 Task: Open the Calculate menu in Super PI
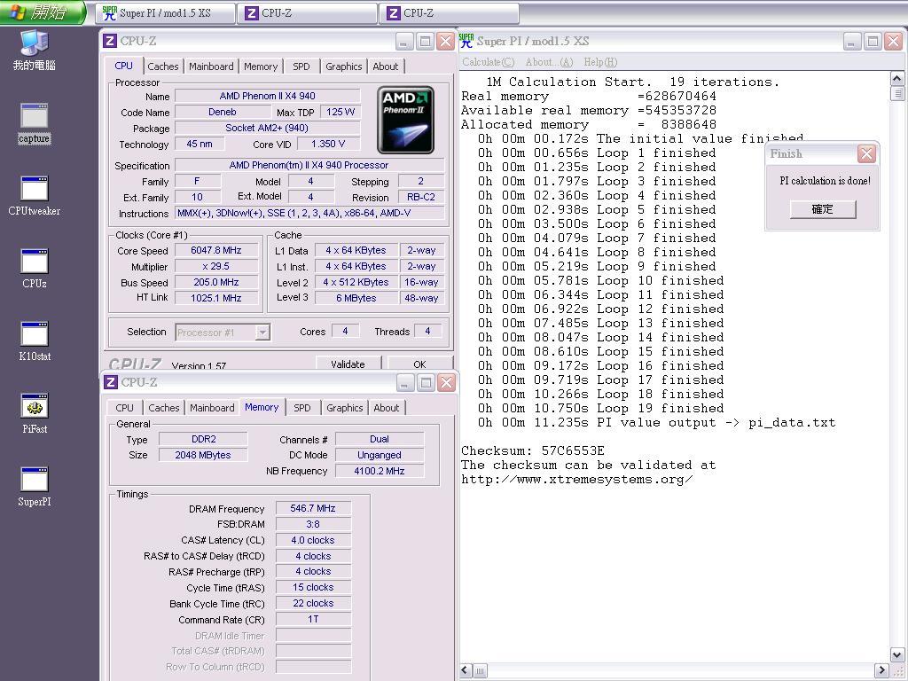point(489,62)
